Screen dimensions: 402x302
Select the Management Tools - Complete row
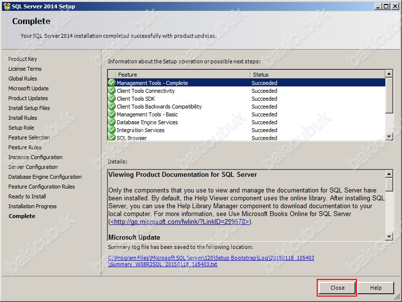coord(247,82)
